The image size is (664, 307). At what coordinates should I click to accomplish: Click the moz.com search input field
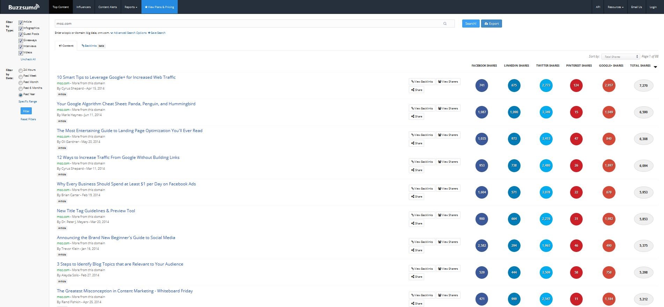point(255,24)
